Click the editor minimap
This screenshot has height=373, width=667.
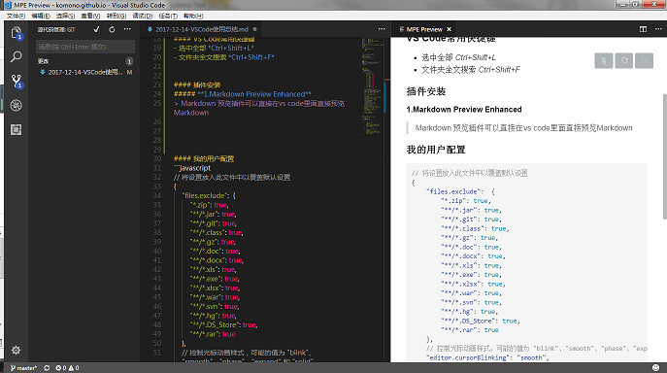click(x=373, y=85)
